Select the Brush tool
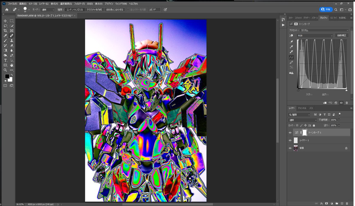Viewport: 355px width, 206px height. pos(5,40)
